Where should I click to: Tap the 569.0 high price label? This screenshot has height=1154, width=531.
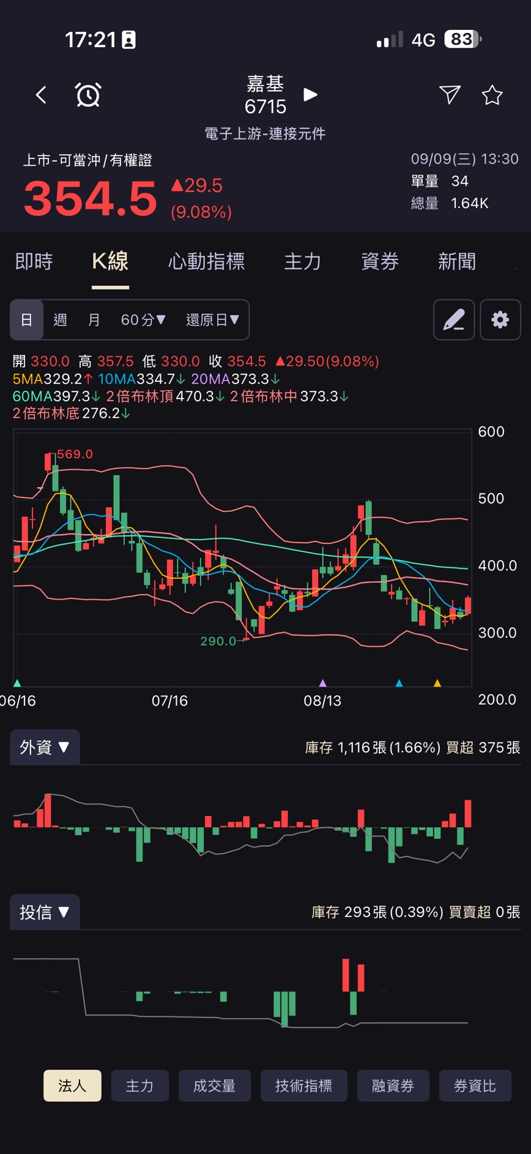[75, 454]
